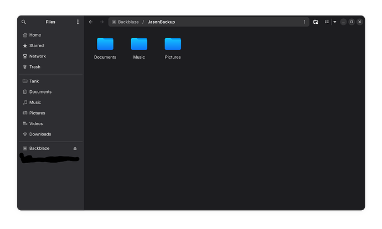Click the Documents folder icon in main view
This screenshot has height=229, width=382.
pyautogui.click(x=105, y=44)
